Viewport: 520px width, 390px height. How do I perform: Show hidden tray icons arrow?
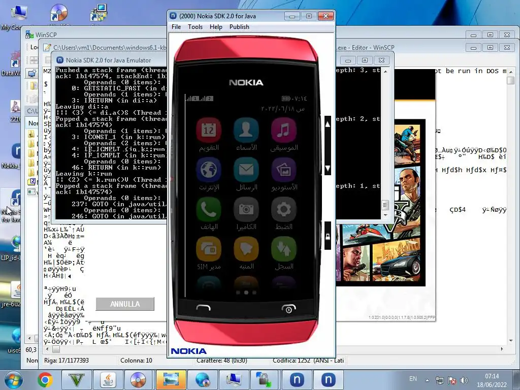pos(428,380)
